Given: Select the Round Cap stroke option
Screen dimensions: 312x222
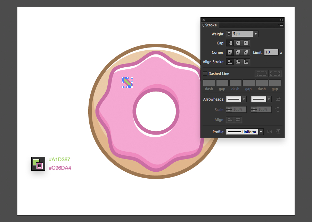Looking at the screenshot, I should [x=238, y=43].
